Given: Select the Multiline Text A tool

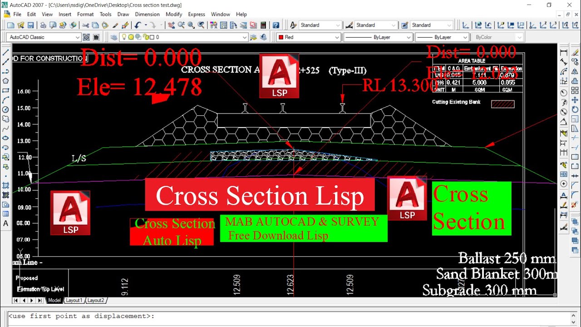Looking at the screenshot, I should coord(6,223).
